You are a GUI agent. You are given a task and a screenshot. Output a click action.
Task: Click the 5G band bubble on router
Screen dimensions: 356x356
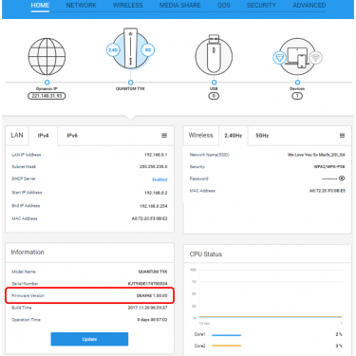pyautogui.click(x=148, y=50)
